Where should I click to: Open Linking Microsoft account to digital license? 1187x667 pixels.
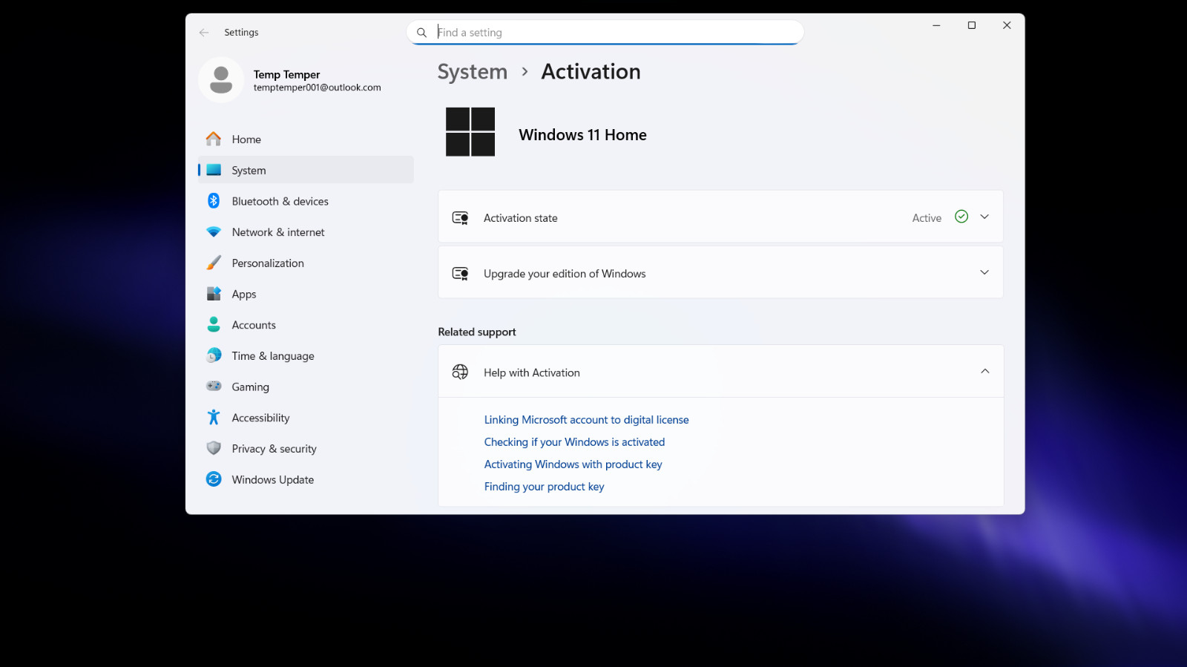point(586,420)
